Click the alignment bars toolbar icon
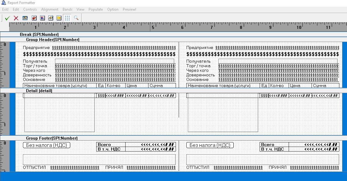Screen dimensions: 347x181 click(42, 18)
